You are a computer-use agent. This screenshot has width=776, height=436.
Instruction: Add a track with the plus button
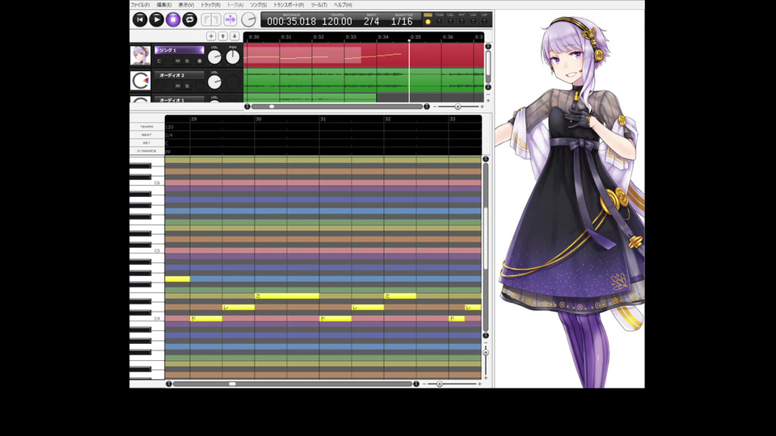(211, 36)
